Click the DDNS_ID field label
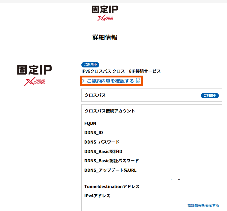This screenshot has height=211, width=227. [93, 133]
